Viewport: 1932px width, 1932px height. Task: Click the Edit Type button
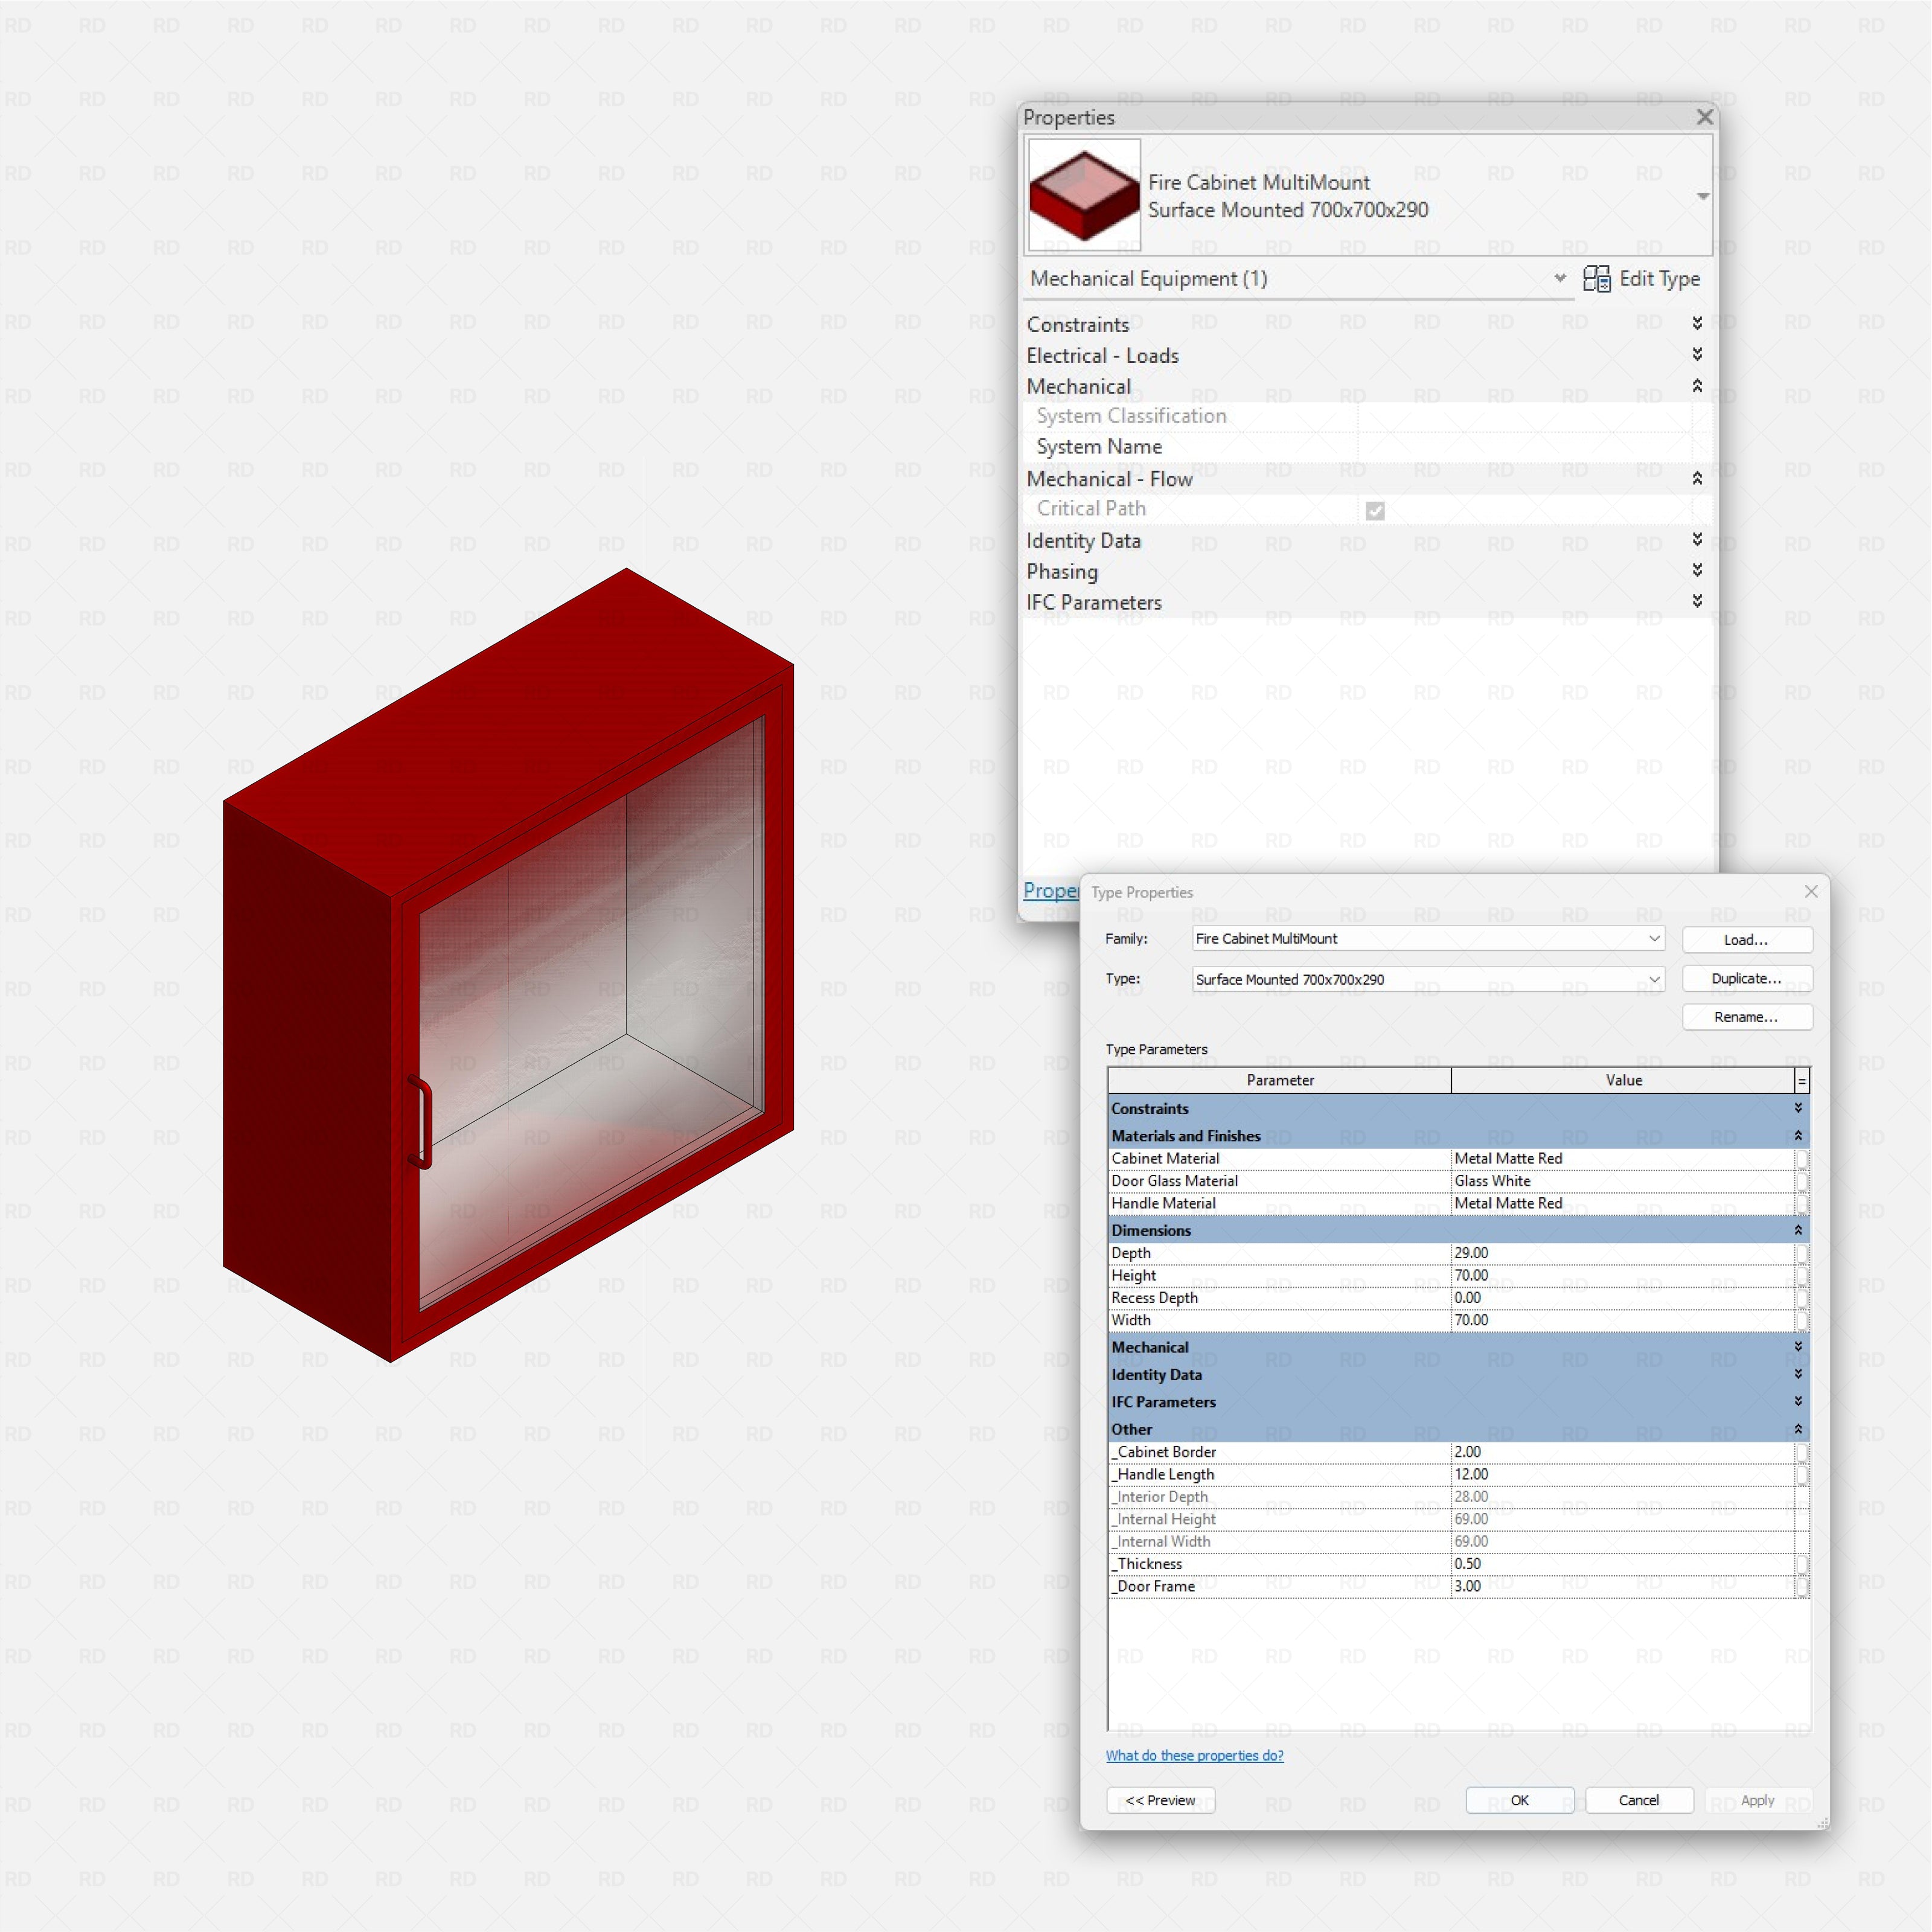[x=1642, y=279]
